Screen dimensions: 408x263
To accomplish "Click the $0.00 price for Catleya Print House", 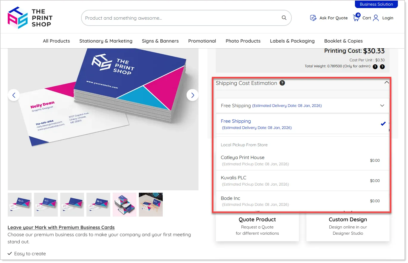I will (x=375, y=160).
